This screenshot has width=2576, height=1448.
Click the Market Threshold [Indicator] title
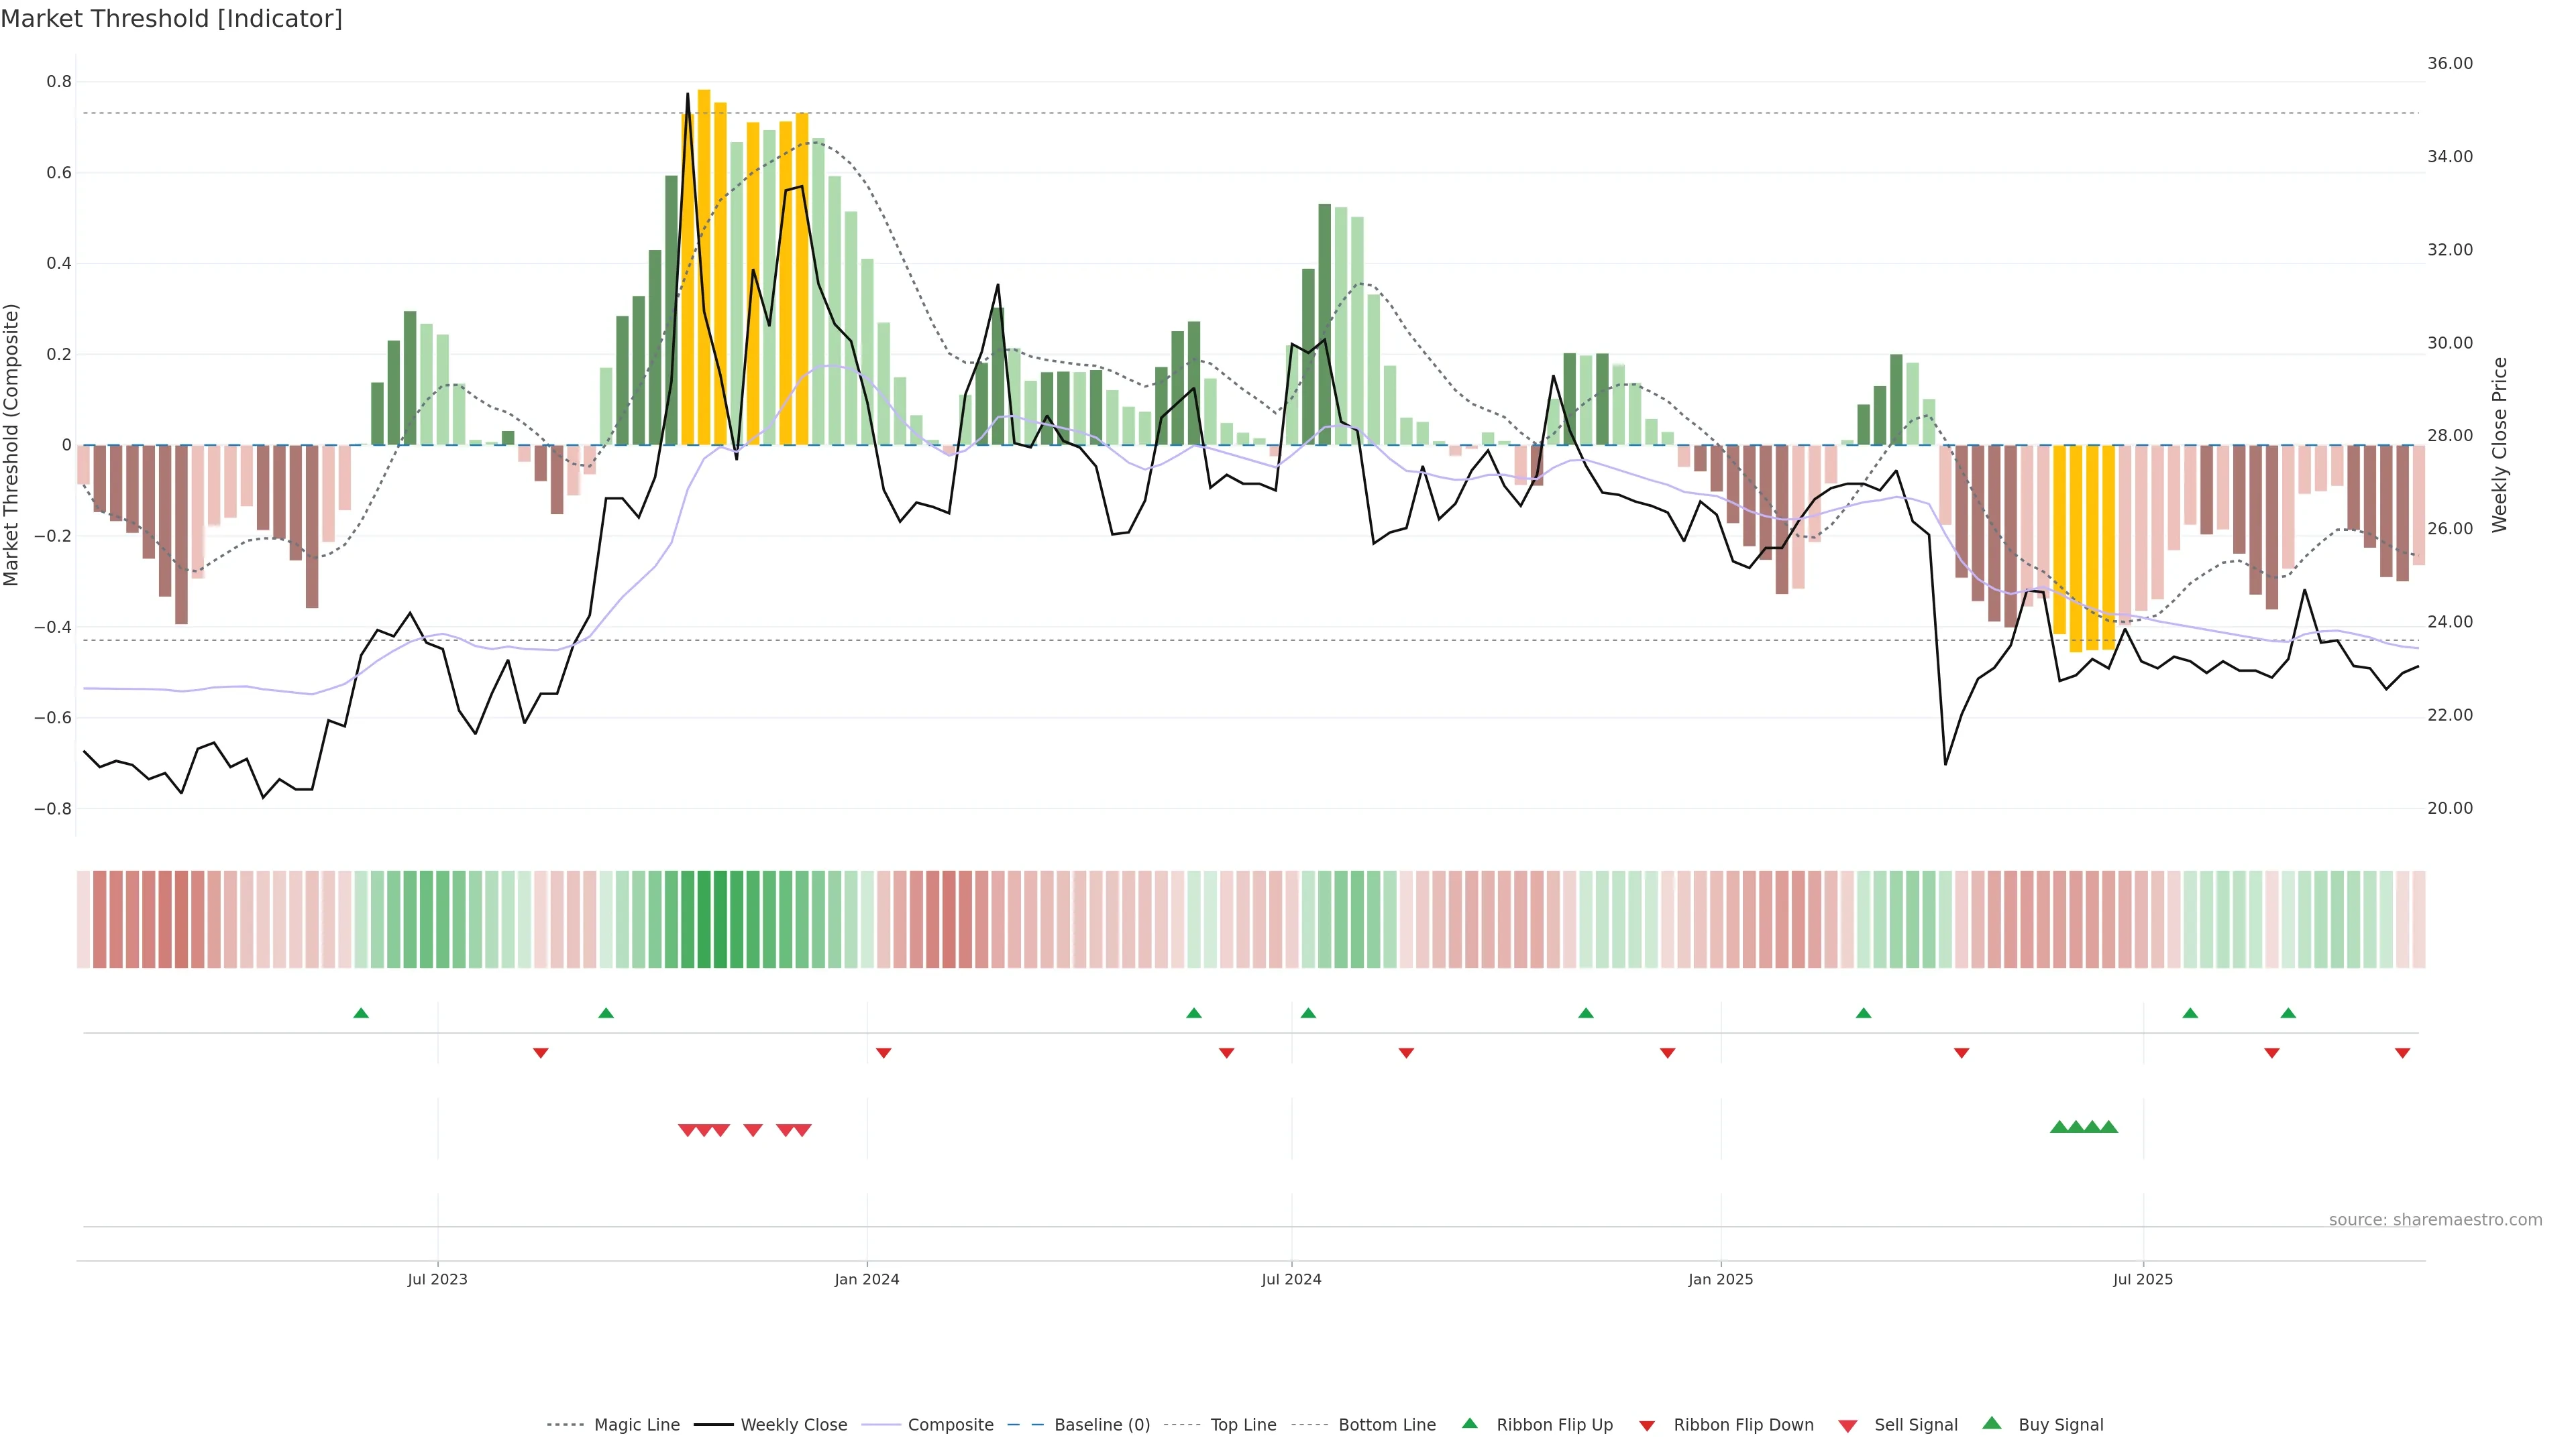[171, 19]
